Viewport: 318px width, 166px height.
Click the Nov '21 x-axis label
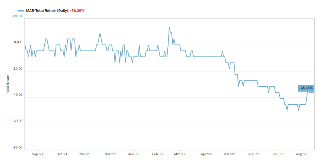click(x=85, y=154)
